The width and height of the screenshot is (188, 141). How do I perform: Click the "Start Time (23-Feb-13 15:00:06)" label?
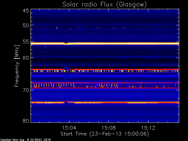coord(105,134)
